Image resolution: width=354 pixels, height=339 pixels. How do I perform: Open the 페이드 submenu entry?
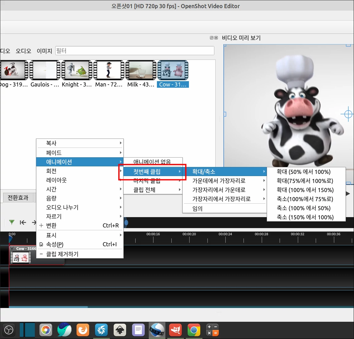pos(80,153)
